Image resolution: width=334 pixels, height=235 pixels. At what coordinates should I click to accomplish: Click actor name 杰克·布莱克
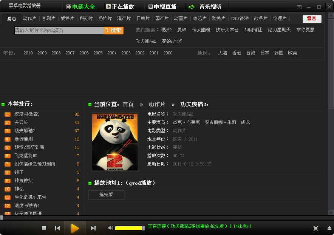pyautogui.click(x=186, y=122)
